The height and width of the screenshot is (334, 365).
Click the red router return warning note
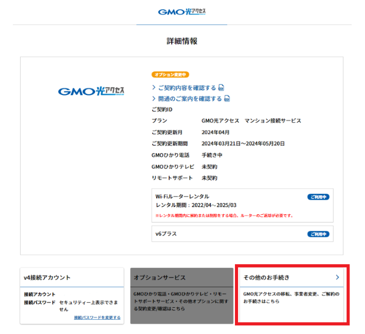pyautogui.click(x=224, y=215)
